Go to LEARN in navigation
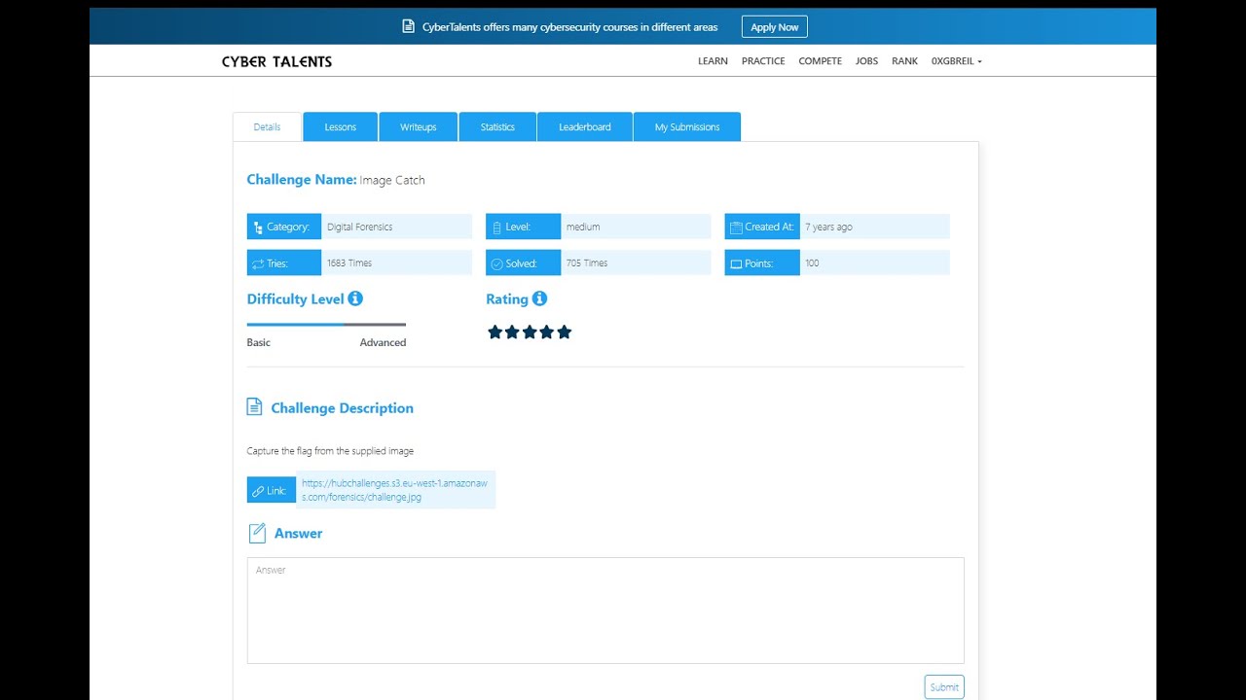The height and width of the screenshot is (700, 1246). click(x=713, y=61)
